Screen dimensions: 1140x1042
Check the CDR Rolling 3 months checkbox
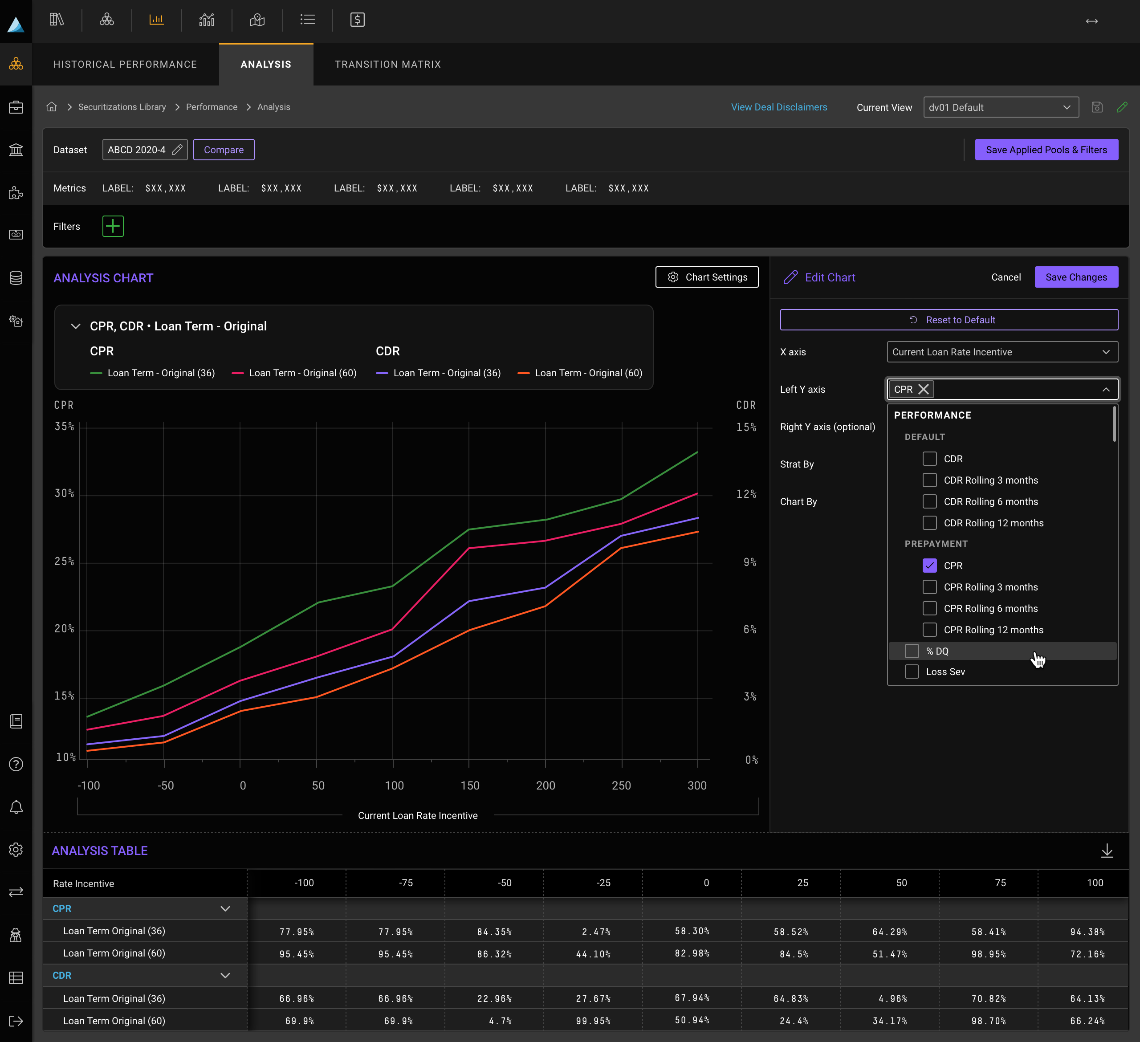[x=929, y=480]
